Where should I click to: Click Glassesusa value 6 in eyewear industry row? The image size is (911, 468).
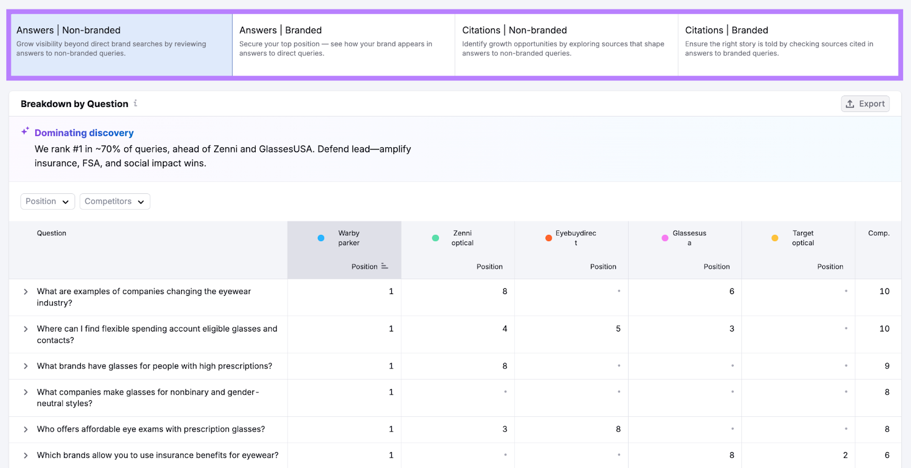pyautogui.click(x=732, y=291)
